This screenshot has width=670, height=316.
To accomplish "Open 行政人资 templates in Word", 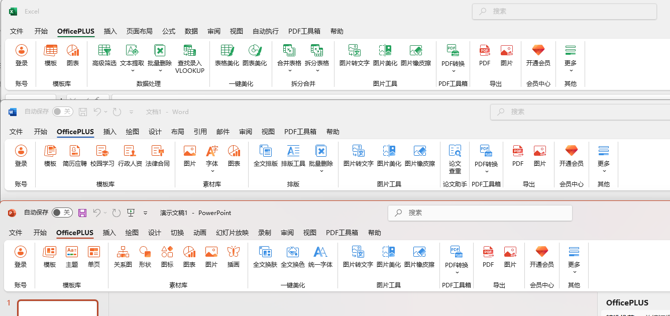I will pyautogui.click(x=130, y=156).
